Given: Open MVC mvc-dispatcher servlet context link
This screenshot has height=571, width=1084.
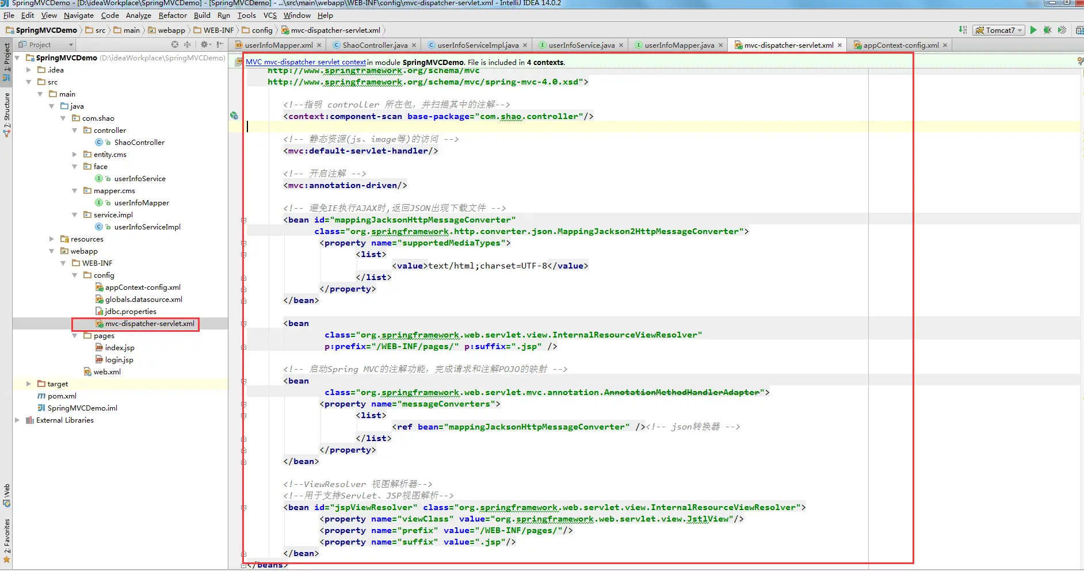Looking at the screenshot, I should tap(306, 62).
